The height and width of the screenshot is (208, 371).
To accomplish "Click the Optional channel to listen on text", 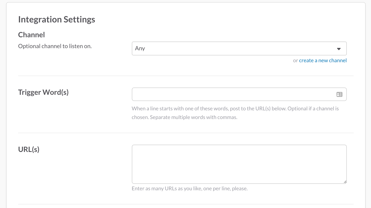I will 55,46.
